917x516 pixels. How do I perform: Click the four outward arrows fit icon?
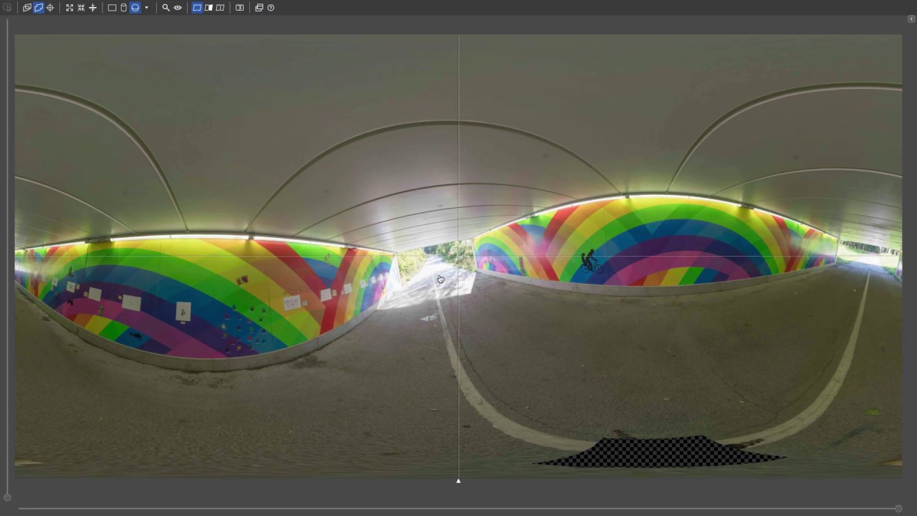coord(69,8)
